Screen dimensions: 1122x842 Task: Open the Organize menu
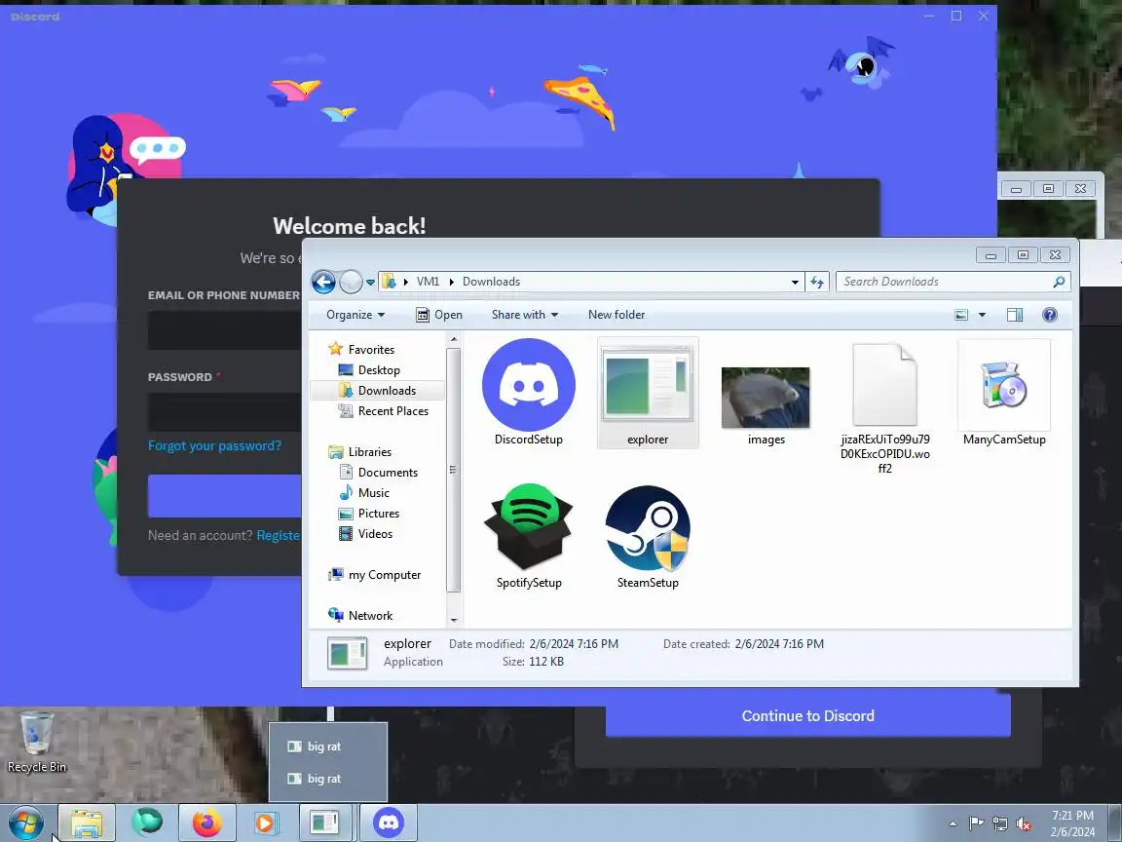(x=355, y=315)
